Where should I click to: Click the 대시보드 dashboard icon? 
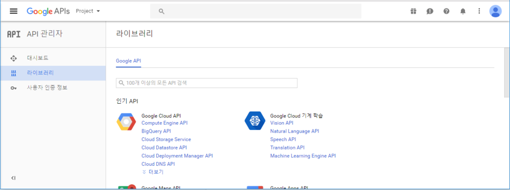[13, 58]
